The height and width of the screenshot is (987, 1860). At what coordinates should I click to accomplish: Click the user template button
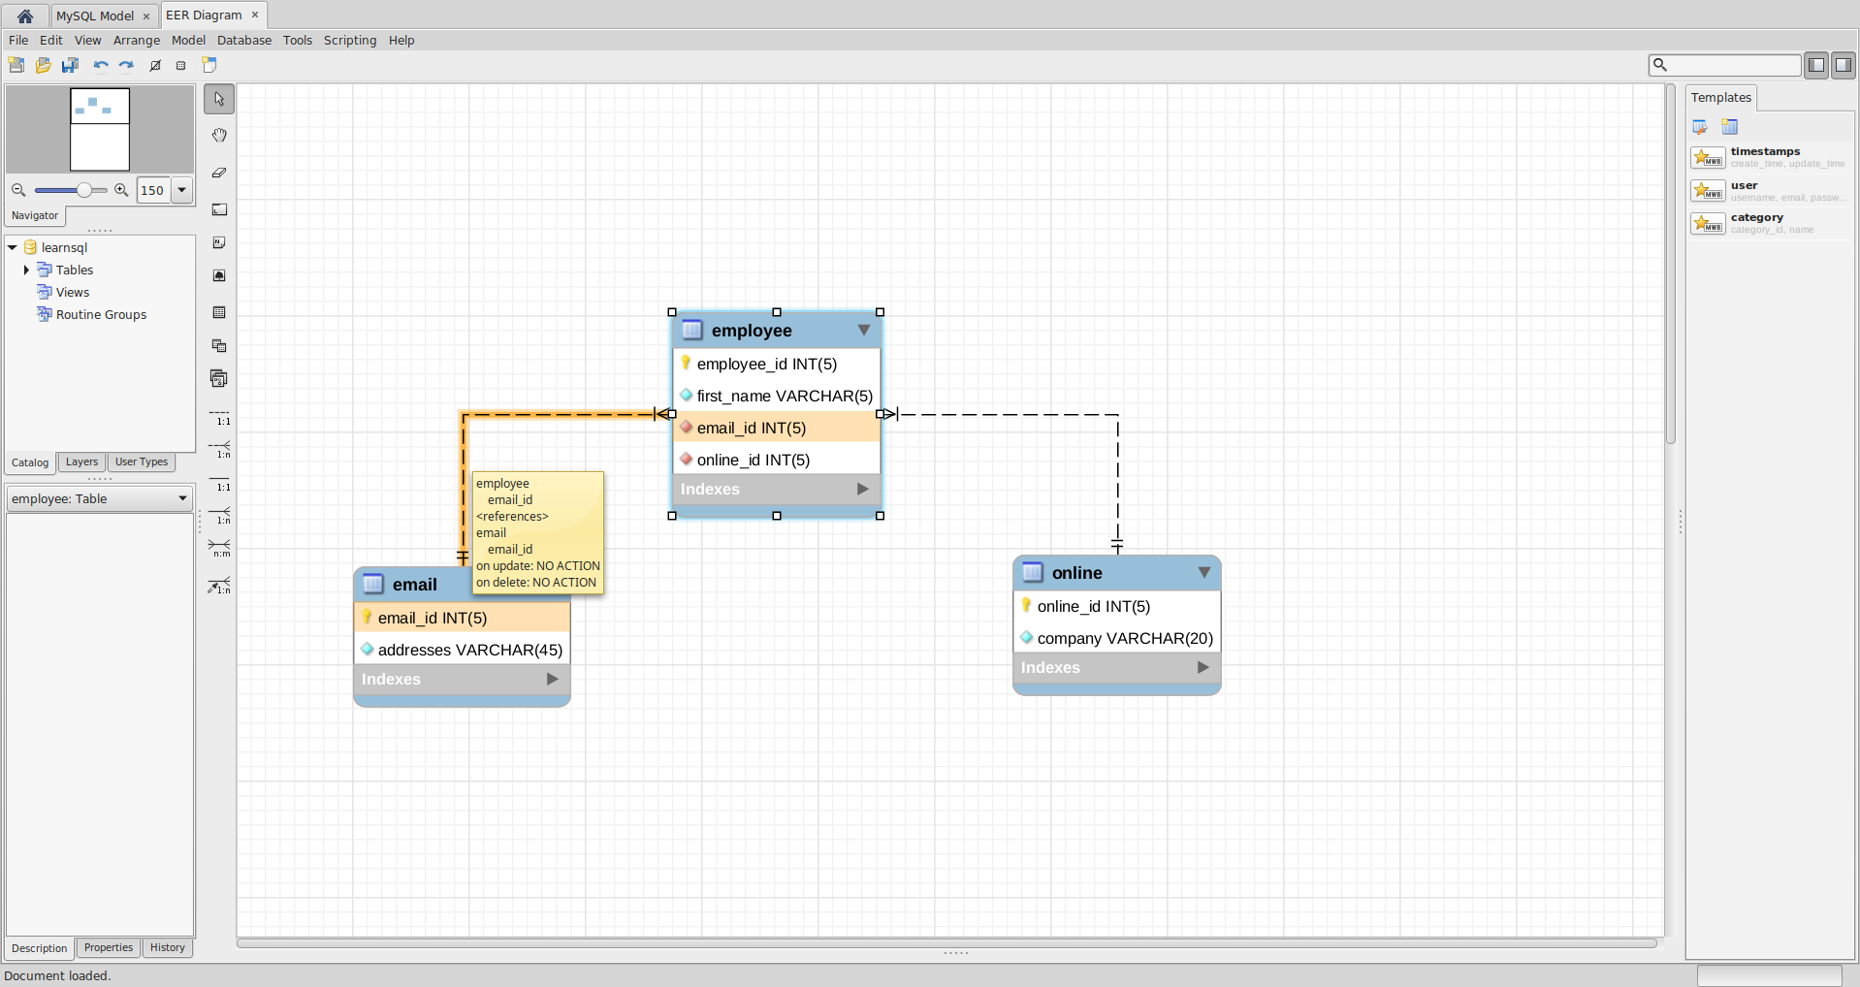click(1708, 190)
